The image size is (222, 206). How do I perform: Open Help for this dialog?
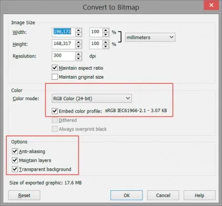(199, 195)
